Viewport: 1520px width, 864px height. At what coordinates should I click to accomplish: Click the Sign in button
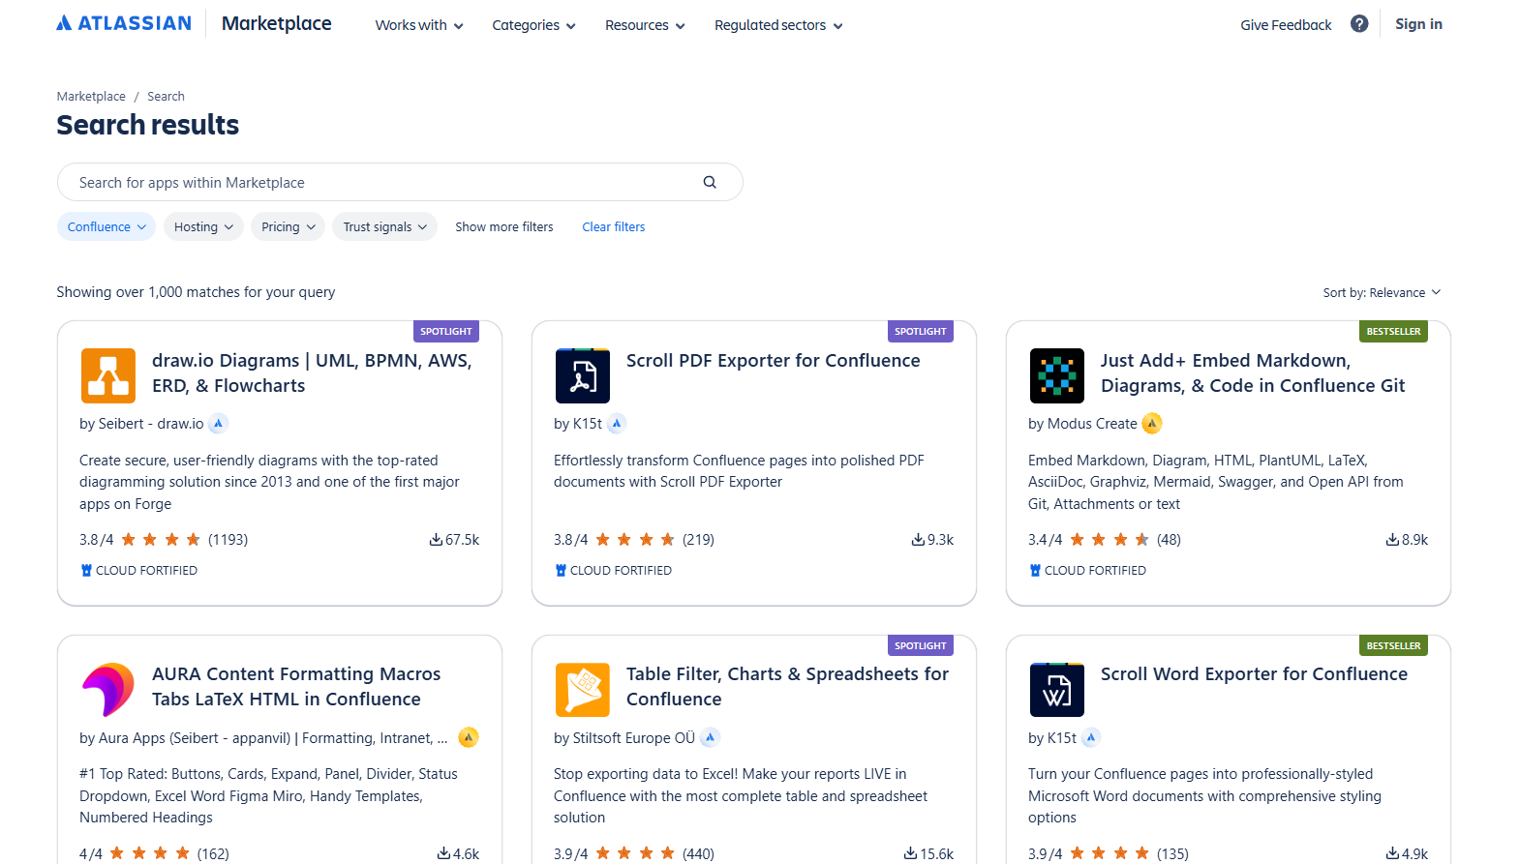pyautogui.click(x=1418, y=24)
